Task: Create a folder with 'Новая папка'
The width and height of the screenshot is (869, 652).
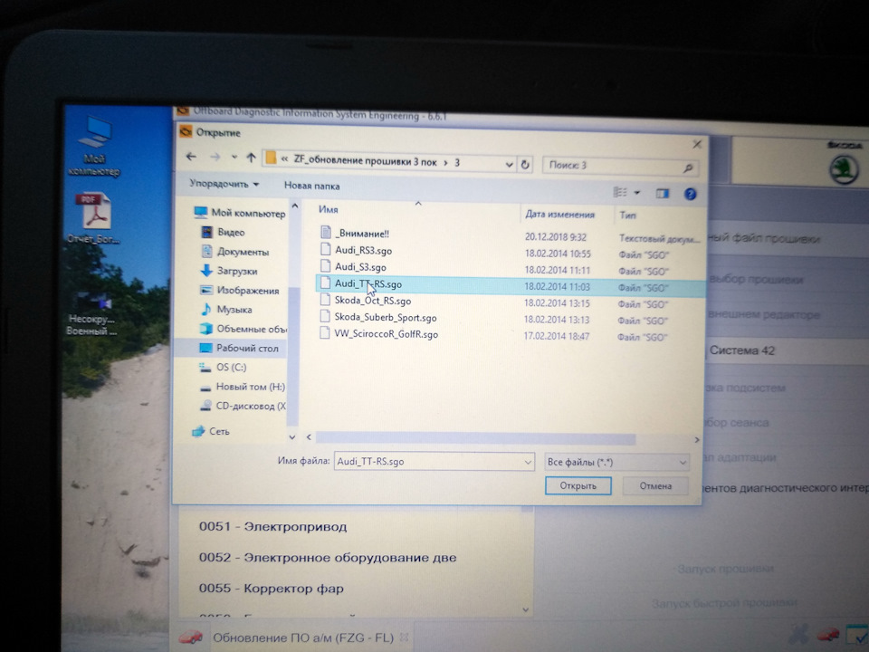Action: (x=311, y=186)
